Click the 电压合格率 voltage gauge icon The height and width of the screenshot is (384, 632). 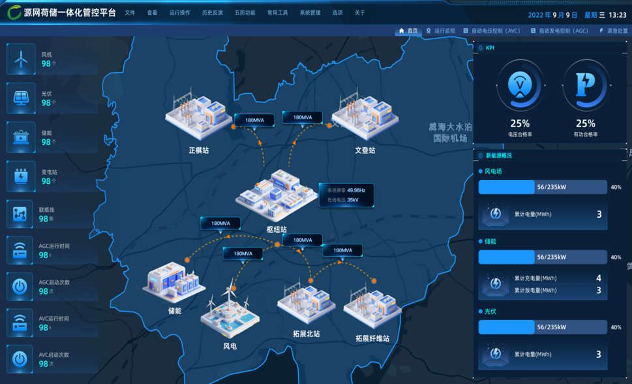click(520, 85)
